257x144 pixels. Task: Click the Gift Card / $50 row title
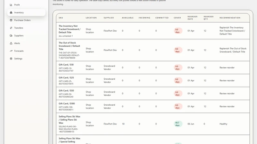point(66,91)
